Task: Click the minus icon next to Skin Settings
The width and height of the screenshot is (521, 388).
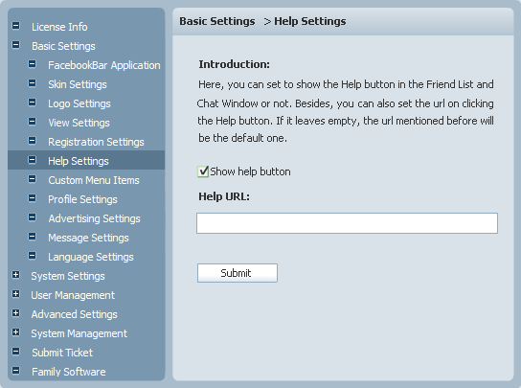Action: click(x=32, y=83)
